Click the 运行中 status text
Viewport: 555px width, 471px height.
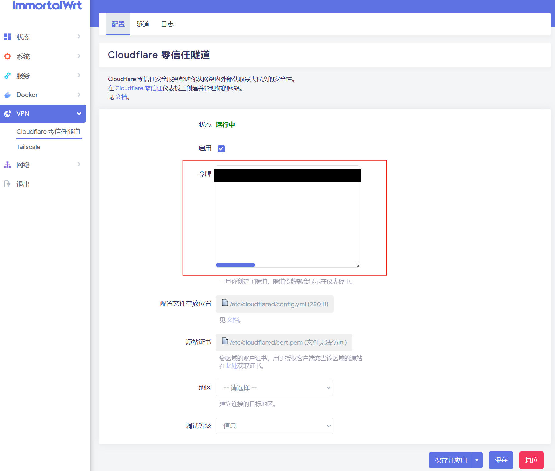pyautogui.click(x=225, y=125)
